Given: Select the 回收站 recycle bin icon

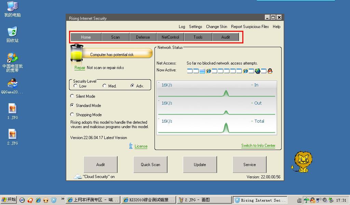Looking at the screenshot, I should point(12,35).
